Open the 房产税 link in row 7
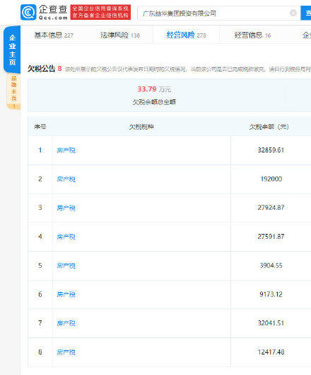This screenshot has width=311, height=375. pyautogui.click(x=66, y=323)
